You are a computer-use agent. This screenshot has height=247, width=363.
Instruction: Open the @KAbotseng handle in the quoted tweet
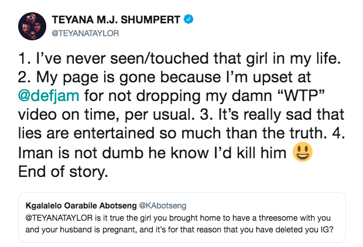160,205
